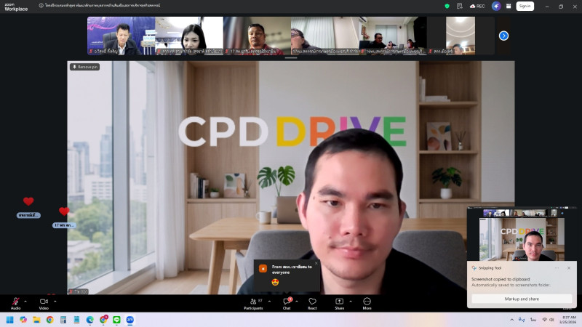The height and width of the screenshot is (327, 582).
Task: Open the Chat panel
Action: [x=287, y=302]
